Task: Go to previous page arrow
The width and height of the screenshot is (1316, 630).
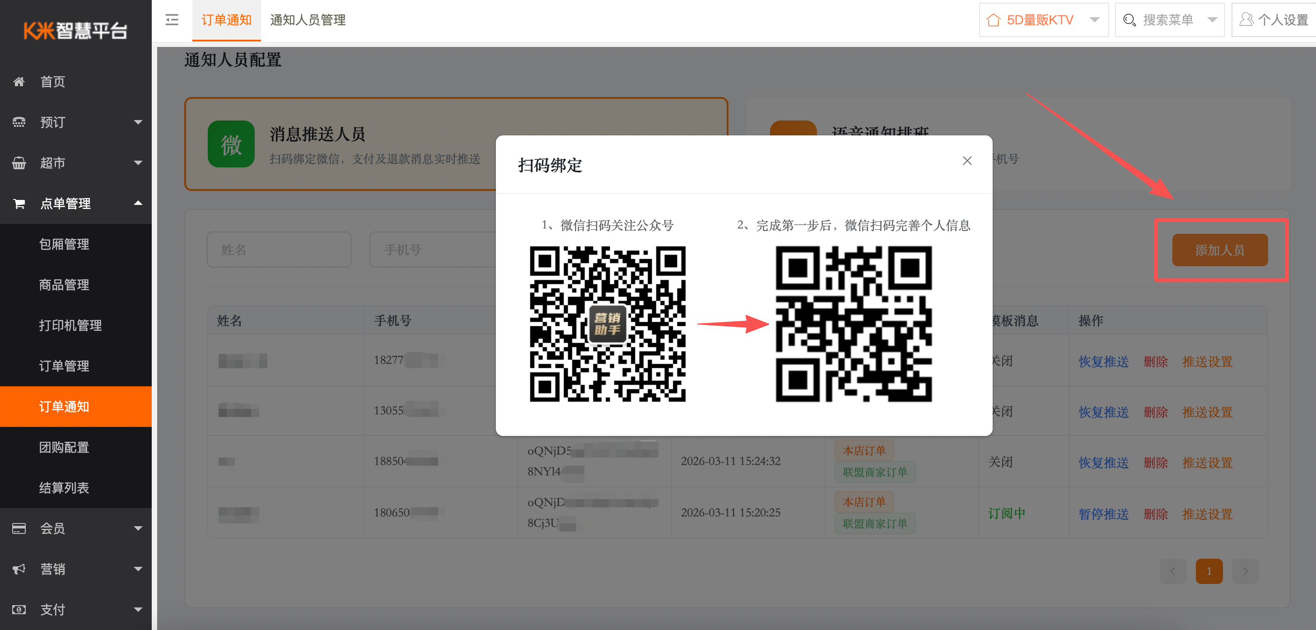Action: point(1173,571)
